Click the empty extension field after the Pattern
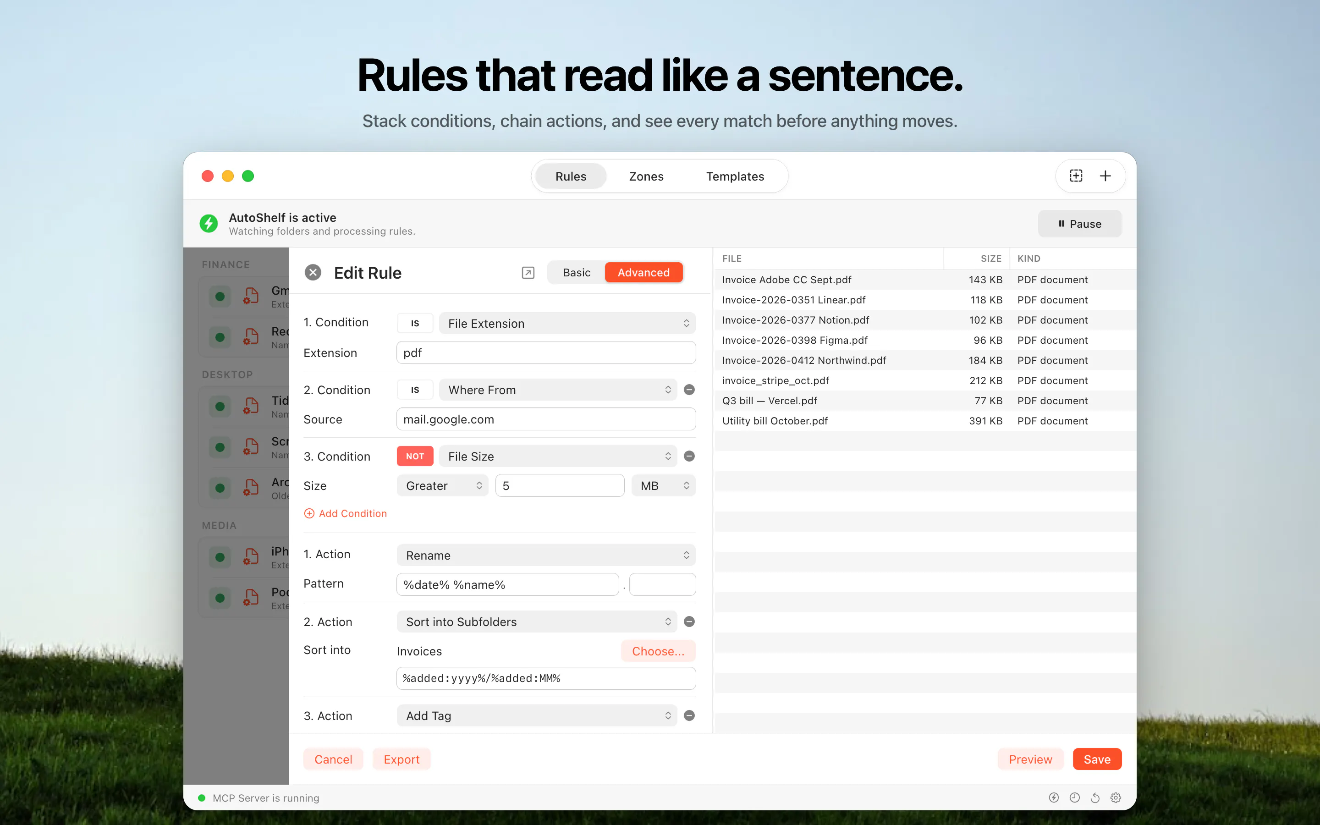The image size is (1320, 825). click(x=663, y=584)
